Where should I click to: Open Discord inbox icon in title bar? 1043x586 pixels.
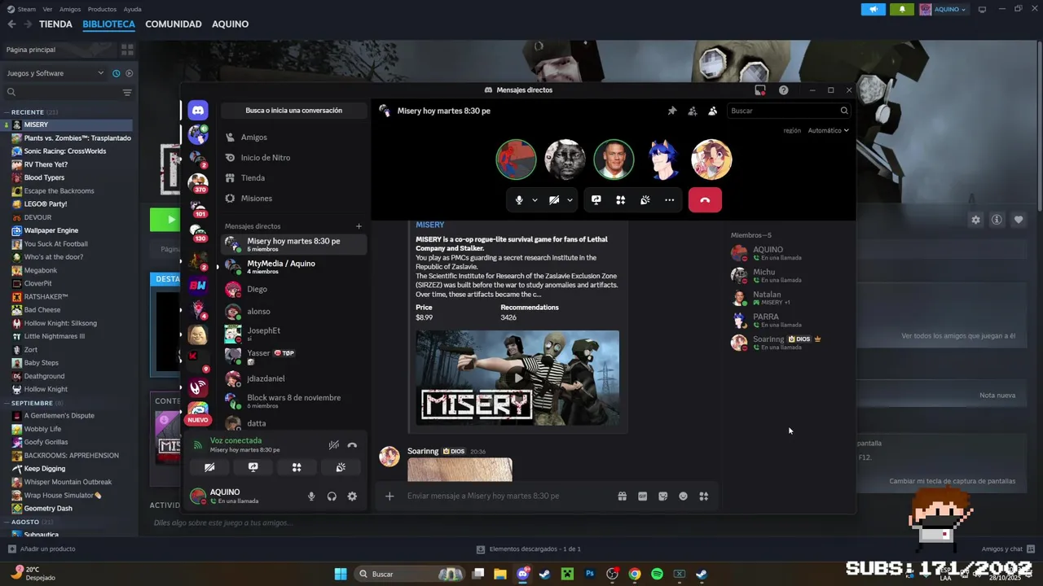pos(760,90)
